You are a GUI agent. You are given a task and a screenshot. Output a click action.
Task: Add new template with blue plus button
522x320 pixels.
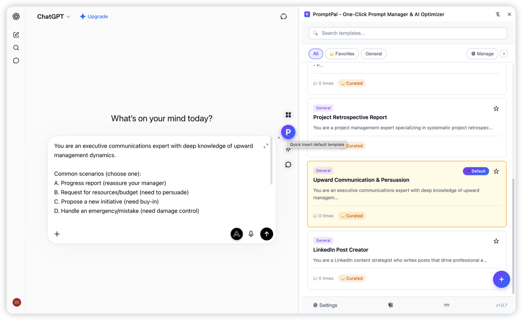(x=501, y=279)
